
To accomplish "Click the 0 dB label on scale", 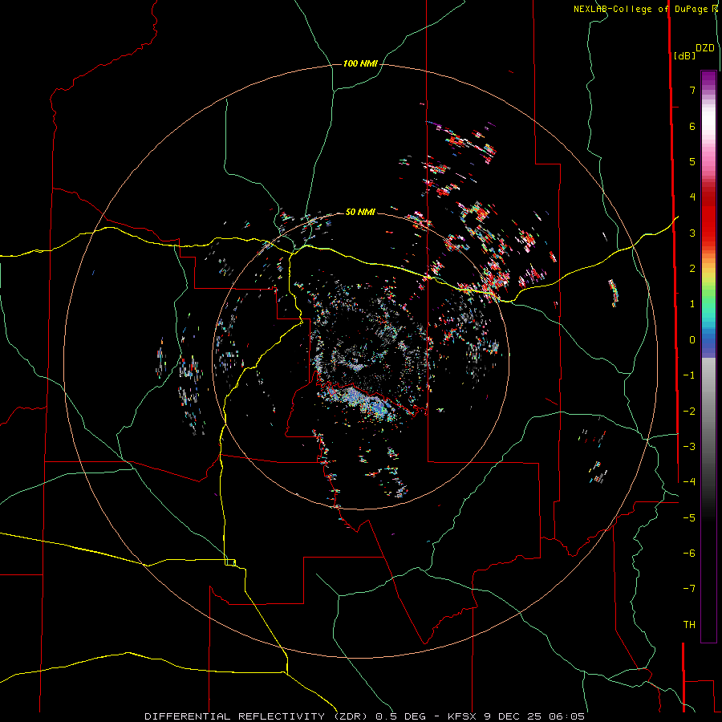I will pos(692,340).
